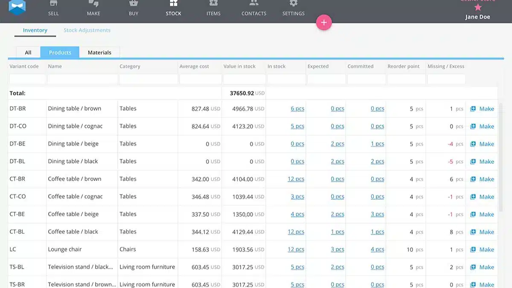Click Reorder point filter field

[406, 79]
